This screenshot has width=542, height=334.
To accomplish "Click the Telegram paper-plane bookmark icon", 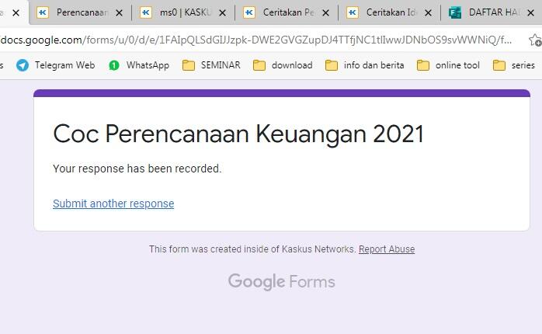I will click(x=23, y=65).
